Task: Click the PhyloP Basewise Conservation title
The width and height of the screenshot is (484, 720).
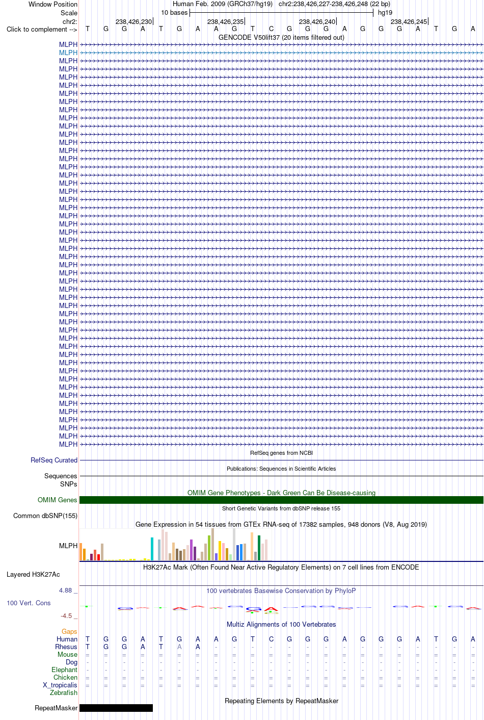Action: point(281,590)
